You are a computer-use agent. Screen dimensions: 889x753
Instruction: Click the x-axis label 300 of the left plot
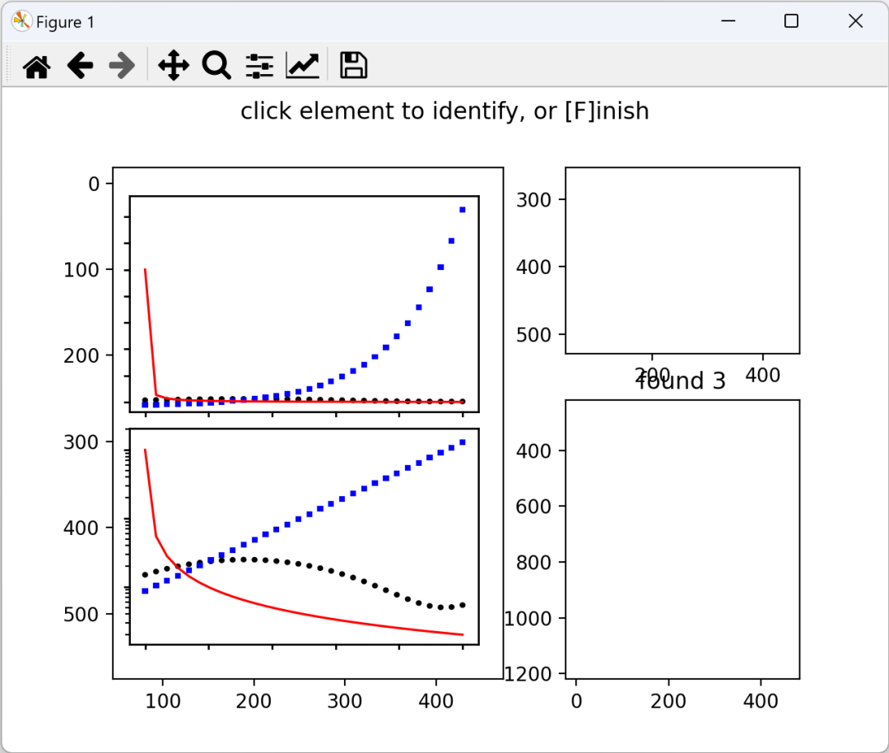345,701
